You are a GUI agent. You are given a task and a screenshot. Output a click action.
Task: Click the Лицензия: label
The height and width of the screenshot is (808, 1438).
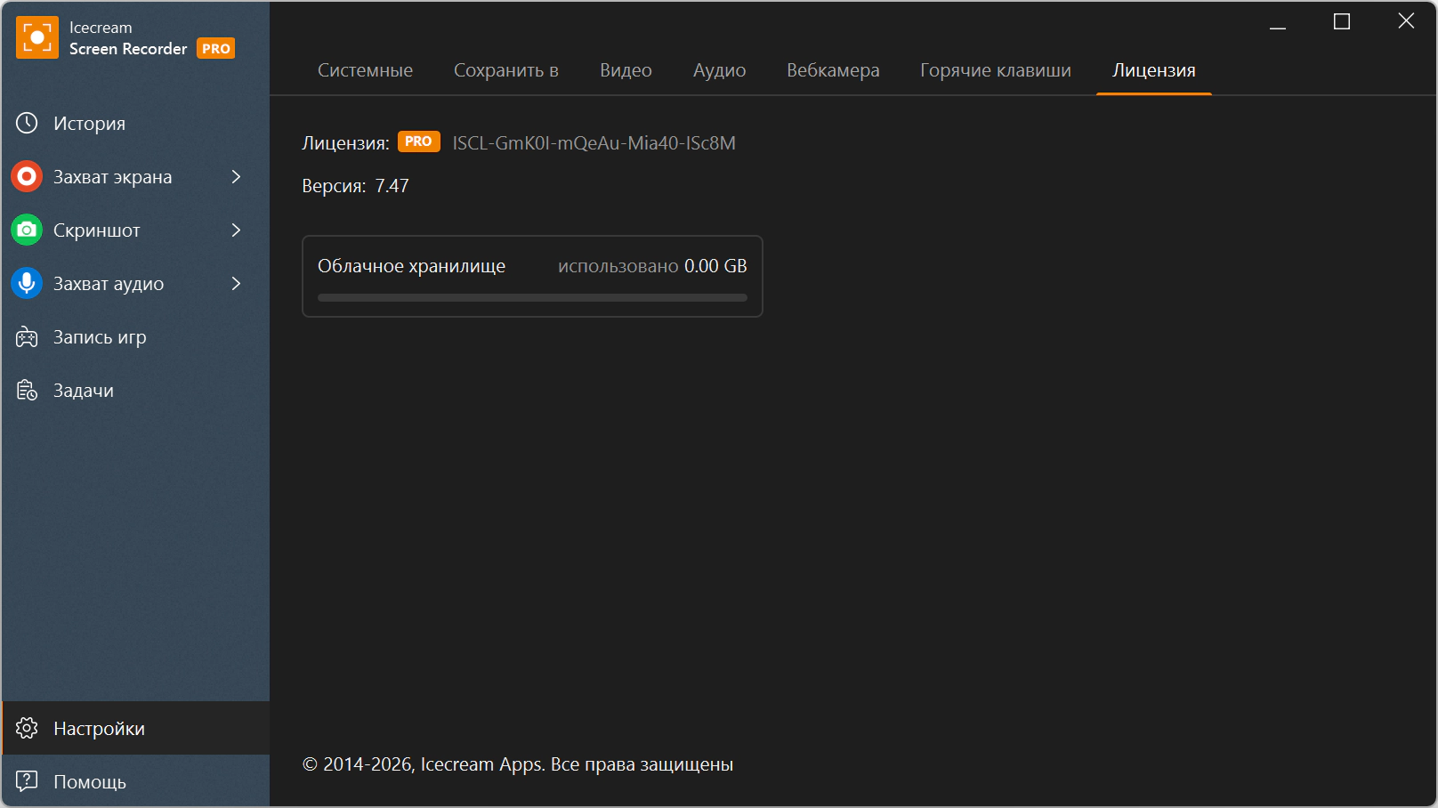(345, 143)
